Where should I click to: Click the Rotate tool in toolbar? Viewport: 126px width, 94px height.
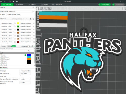pos(74,8)
